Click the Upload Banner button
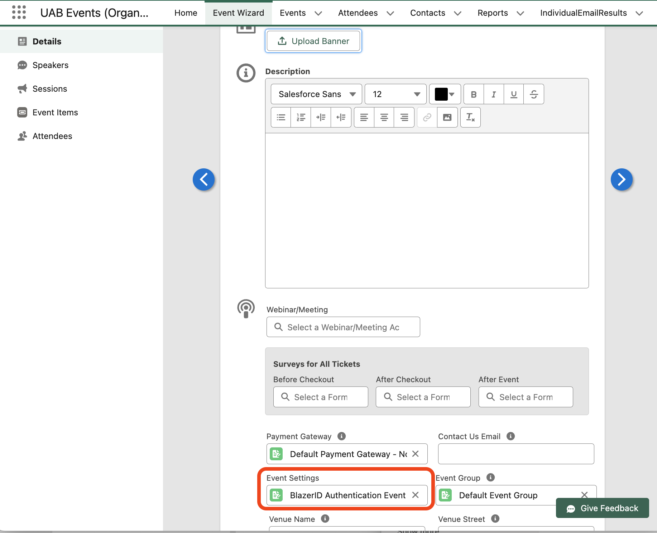Image resolution: width=657 pixels, height=533 pixels. tap(313, 41)
